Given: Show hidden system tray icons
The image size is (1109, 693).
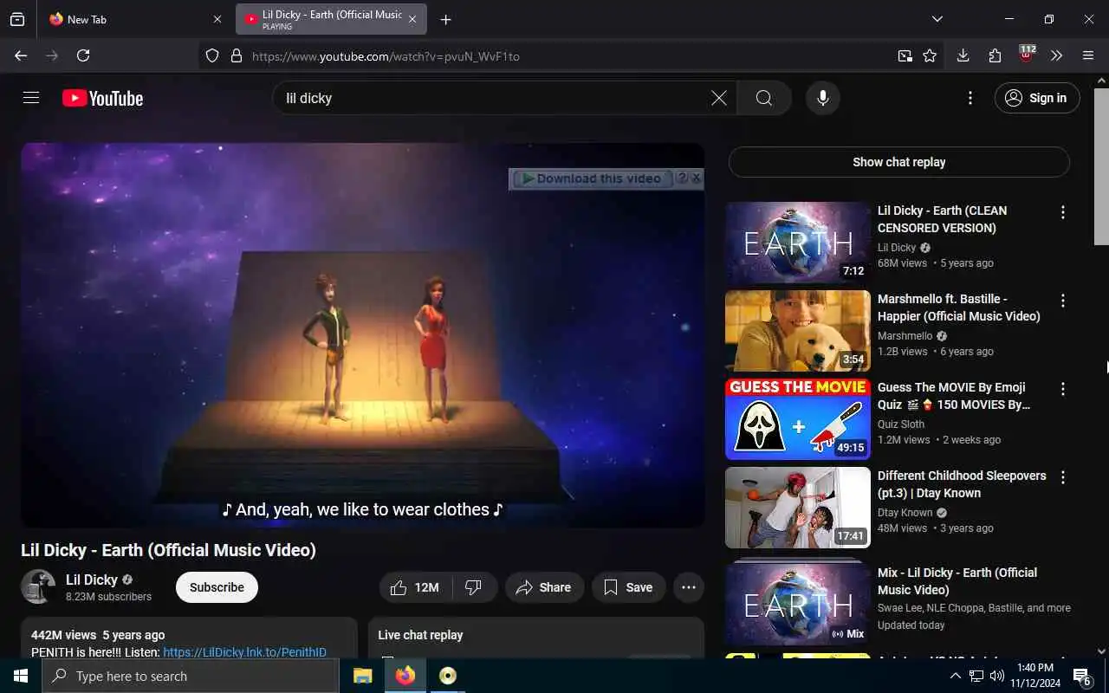Looking at the screenshot, I should tap(955, 676).
